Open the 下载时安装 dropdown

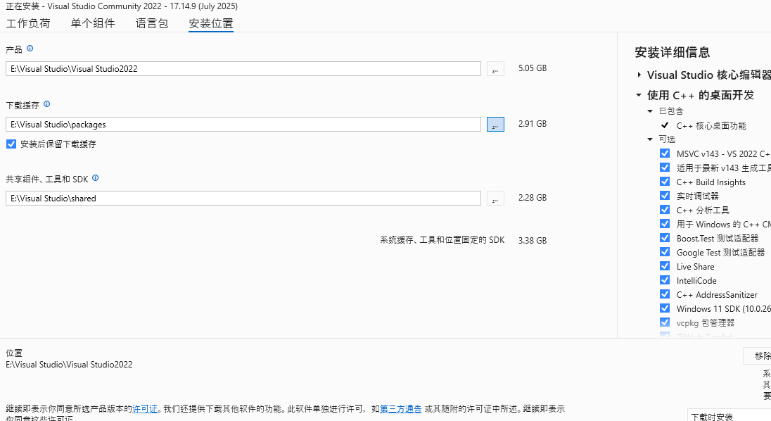coord(729,415)
